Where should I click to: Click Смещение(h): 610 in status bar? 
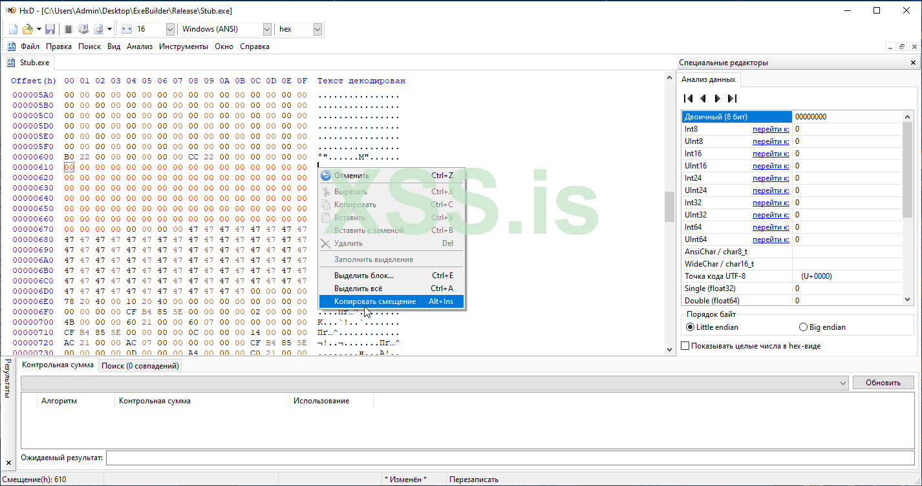point(34,480)
